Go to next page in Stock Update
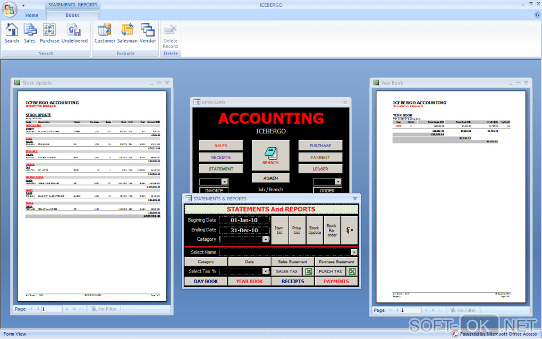This screenshot has height=339, width=542. [67, 309]
